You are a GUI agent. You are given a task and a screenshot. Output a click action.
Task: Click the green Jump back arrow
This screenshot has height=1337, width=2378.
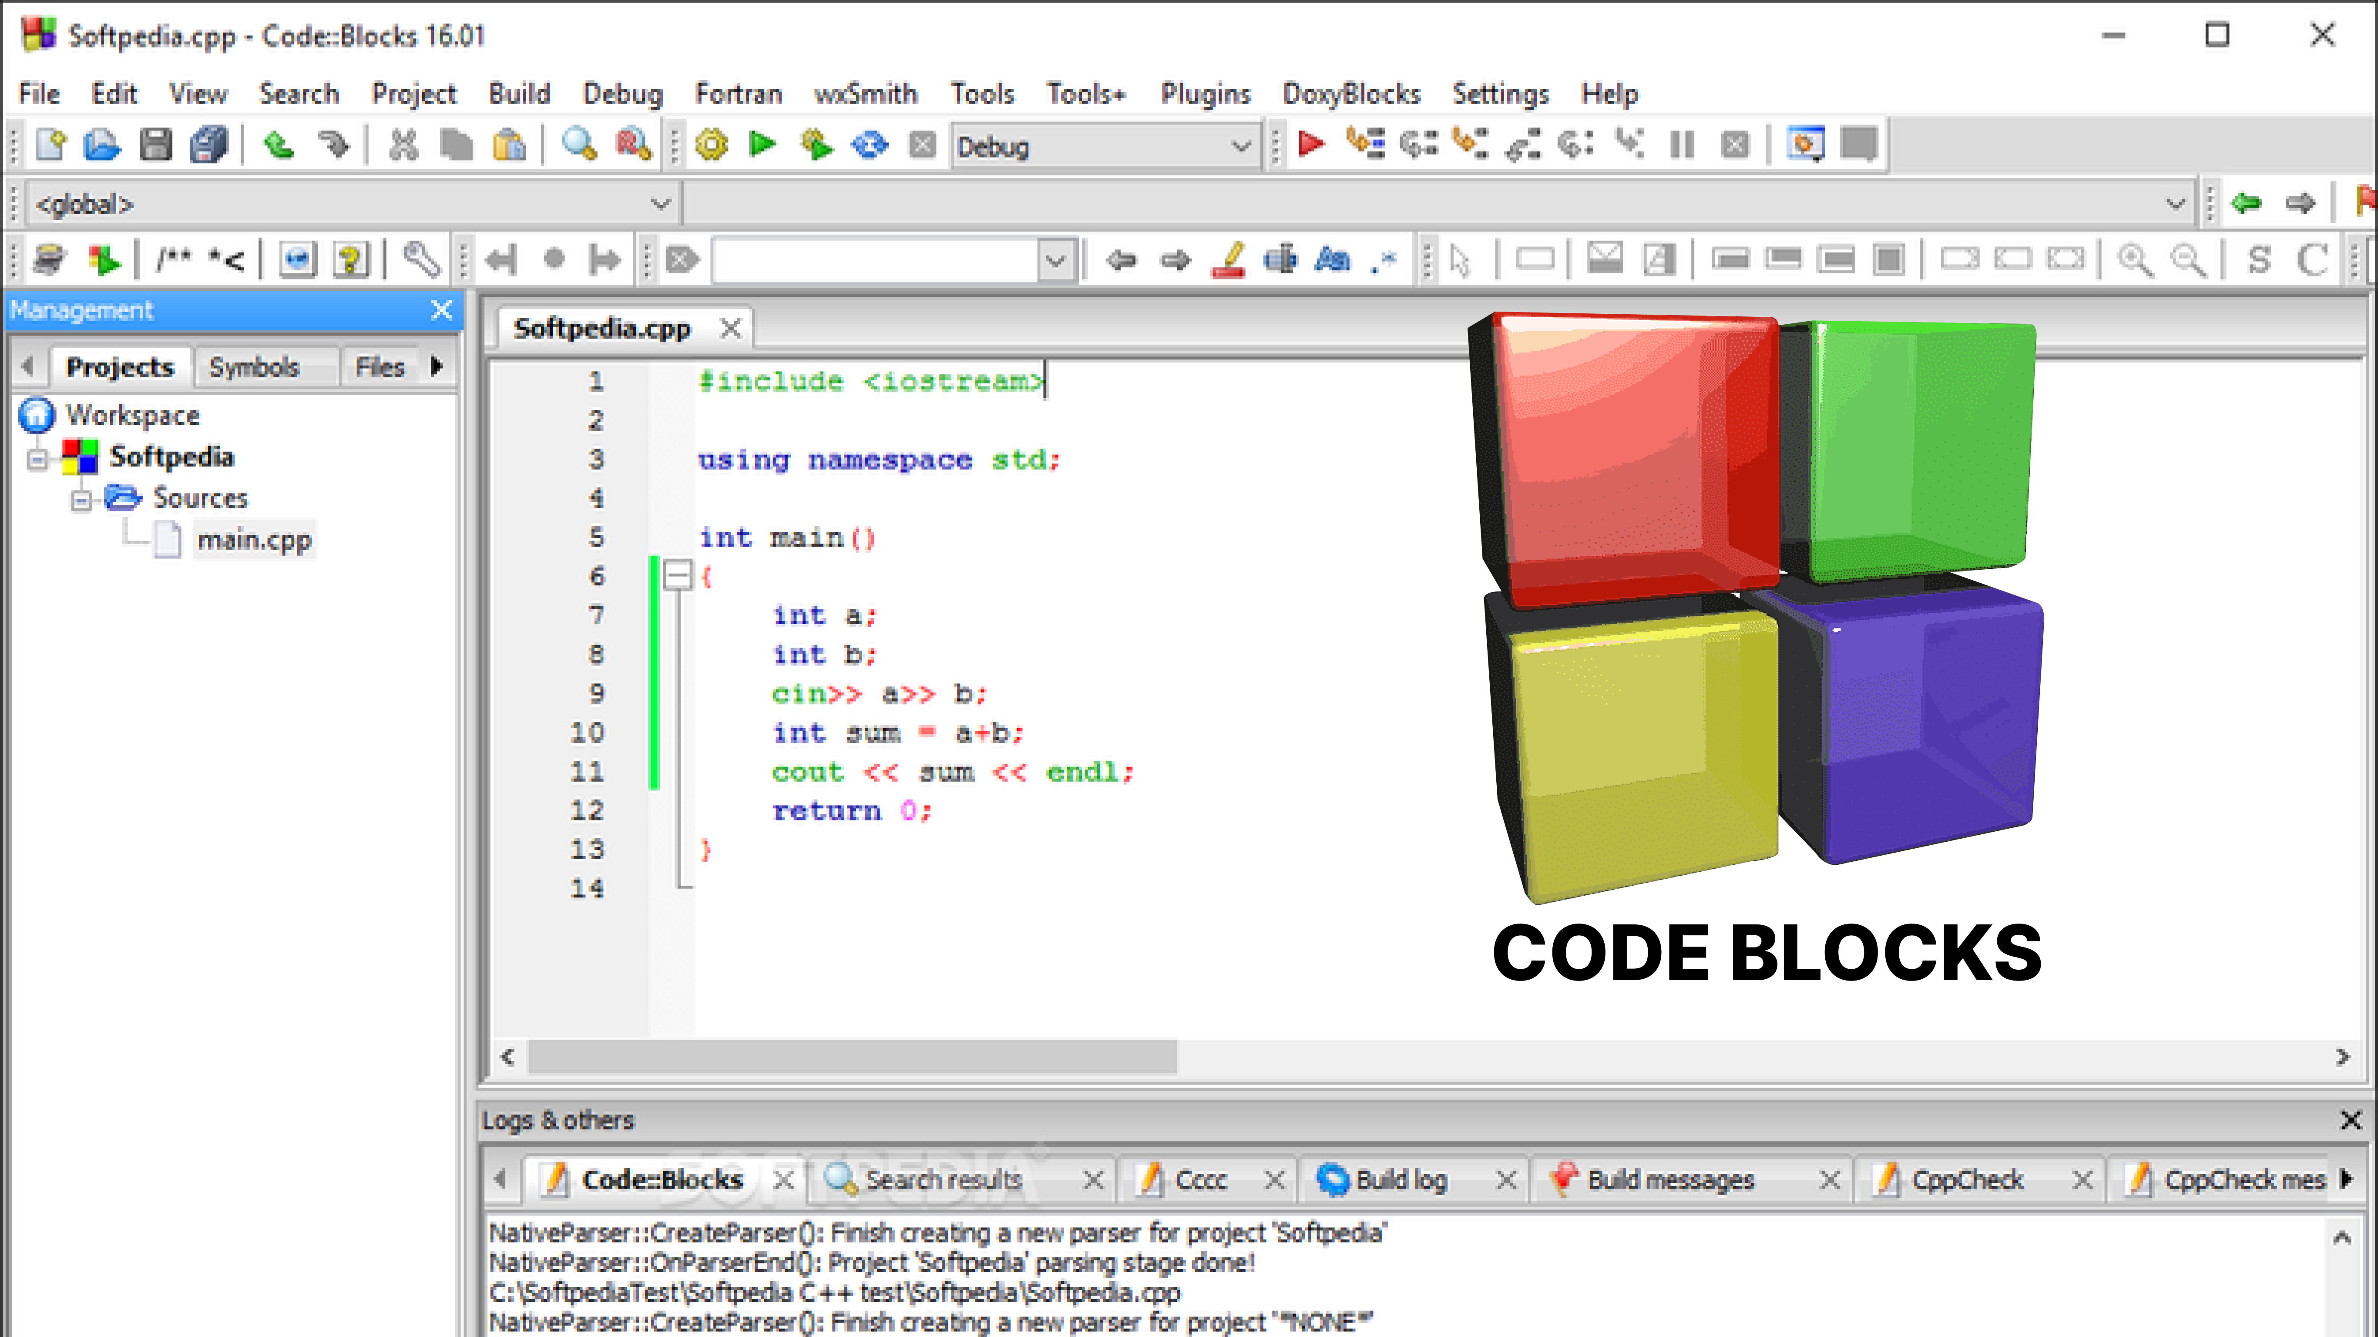click(x=2246, y=202)
